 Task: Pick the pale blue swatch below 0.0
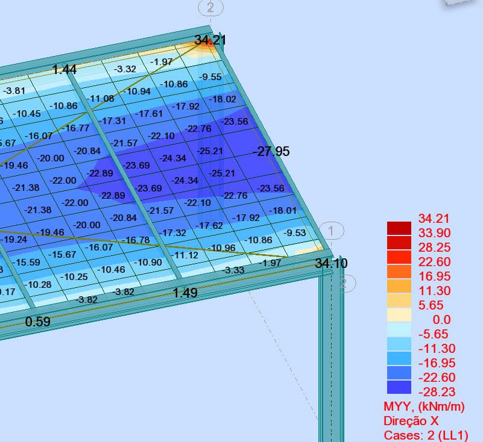pos(399,329)
